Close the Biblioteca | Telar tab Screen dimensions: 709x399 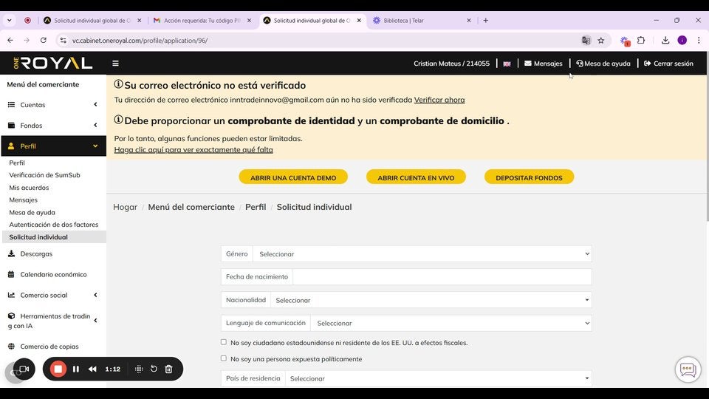click(469, 21)
